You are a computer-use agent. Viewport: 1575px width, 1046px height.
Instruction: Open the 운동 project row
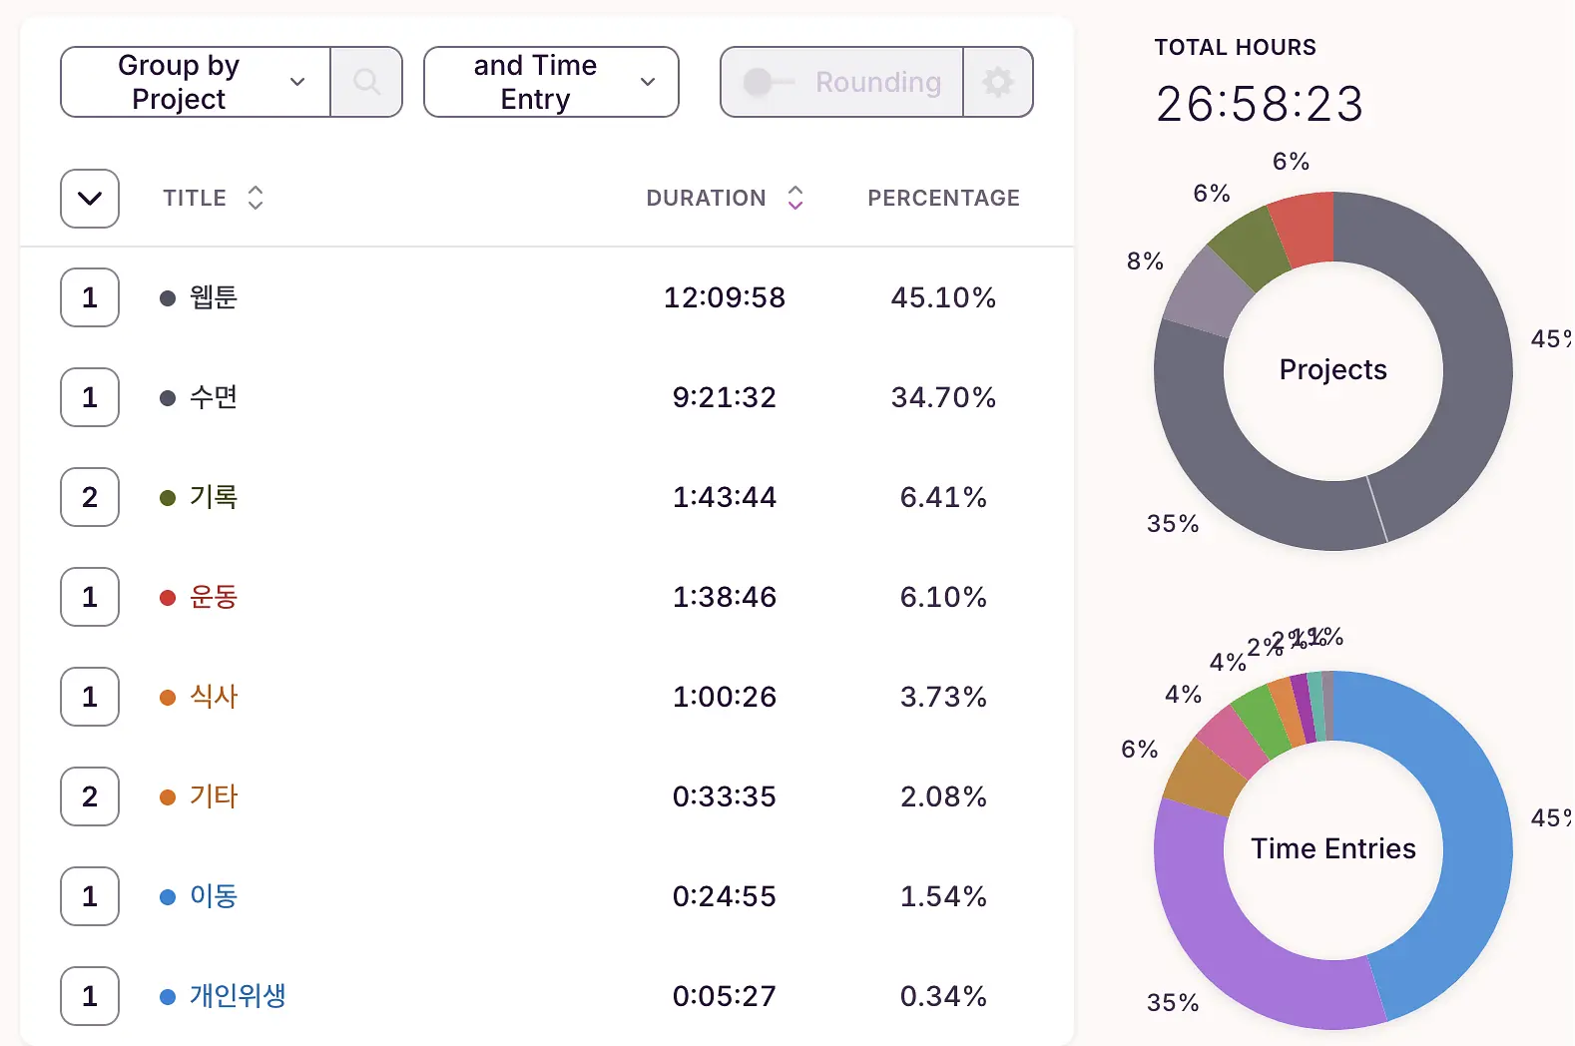point(547,597)
